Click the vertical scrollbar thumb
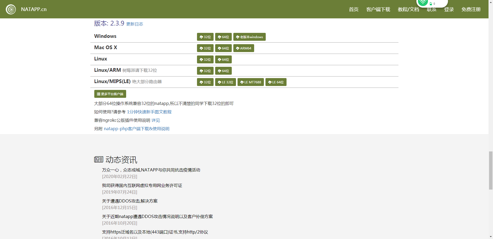 point(491,170)
